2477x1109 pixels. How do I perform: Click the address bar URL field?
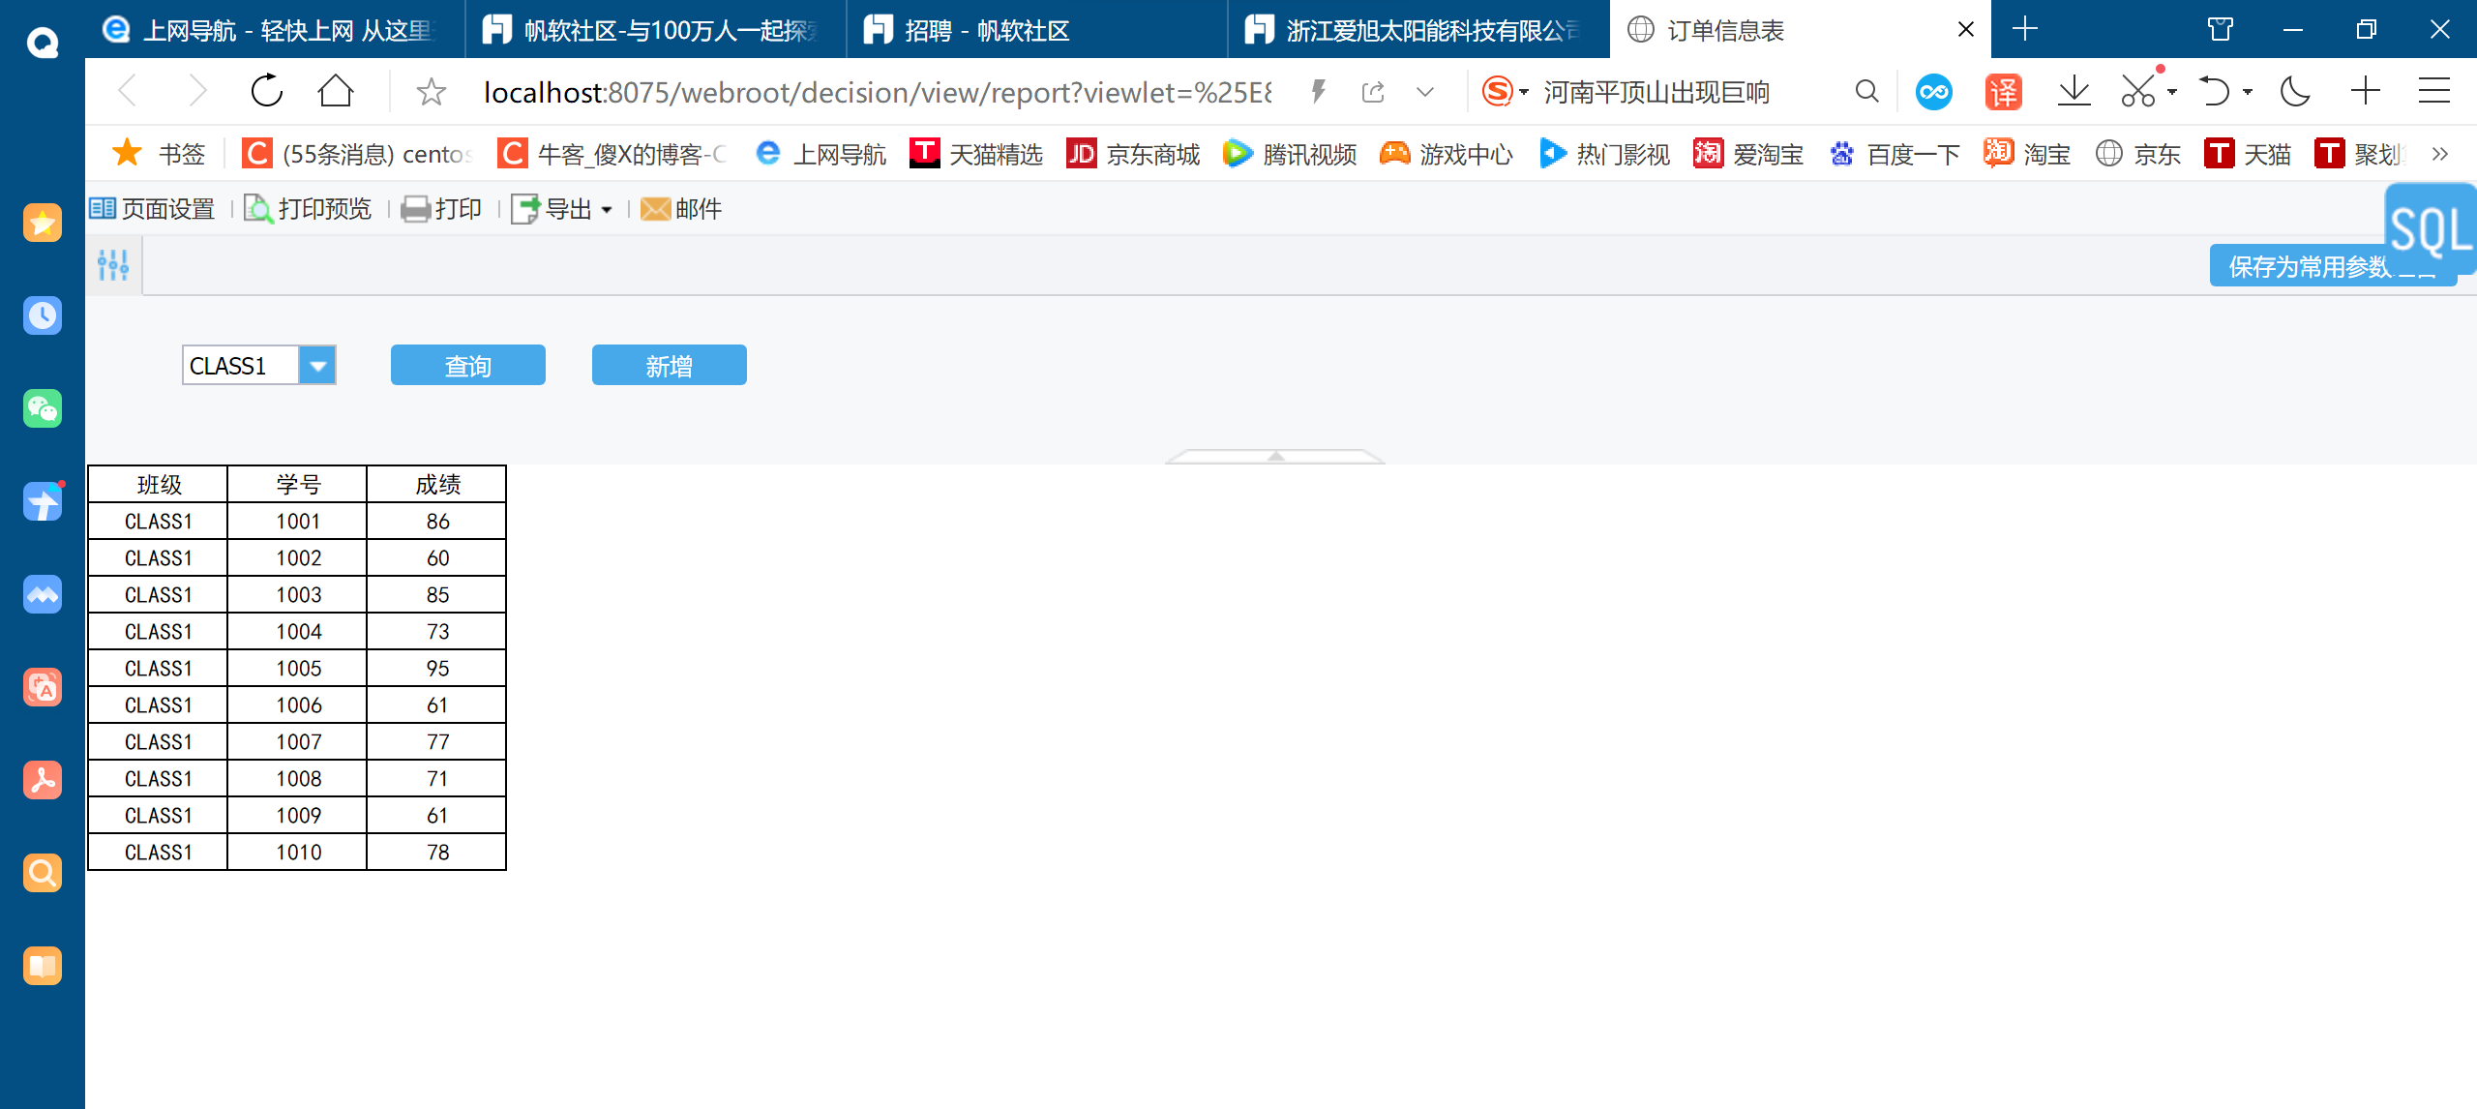877,92
